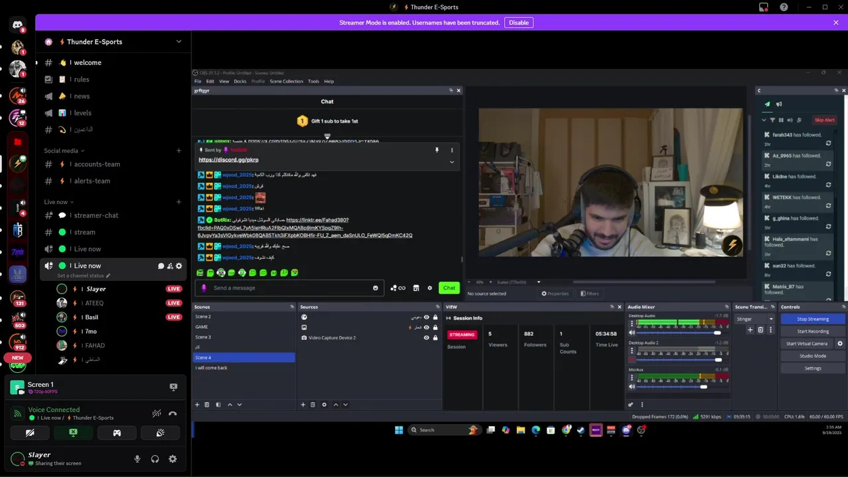Click the green Chat send button
This screenshot has height=477, width=848.
(449, 288)
